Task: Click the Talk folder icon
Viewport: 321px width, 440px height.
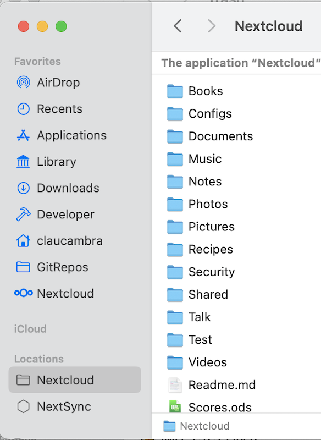Action: (x=175, y=317)
